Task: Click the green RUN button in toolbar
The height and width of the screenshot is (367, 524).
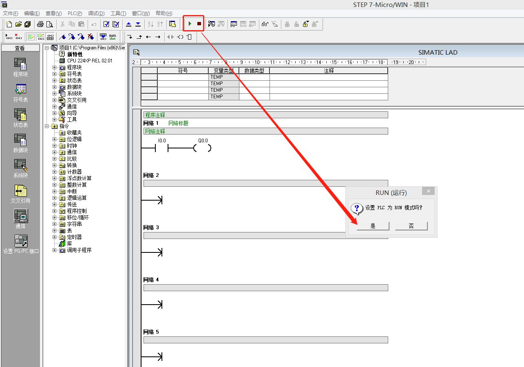Action: pyautogui.click(x=190, y=24)
